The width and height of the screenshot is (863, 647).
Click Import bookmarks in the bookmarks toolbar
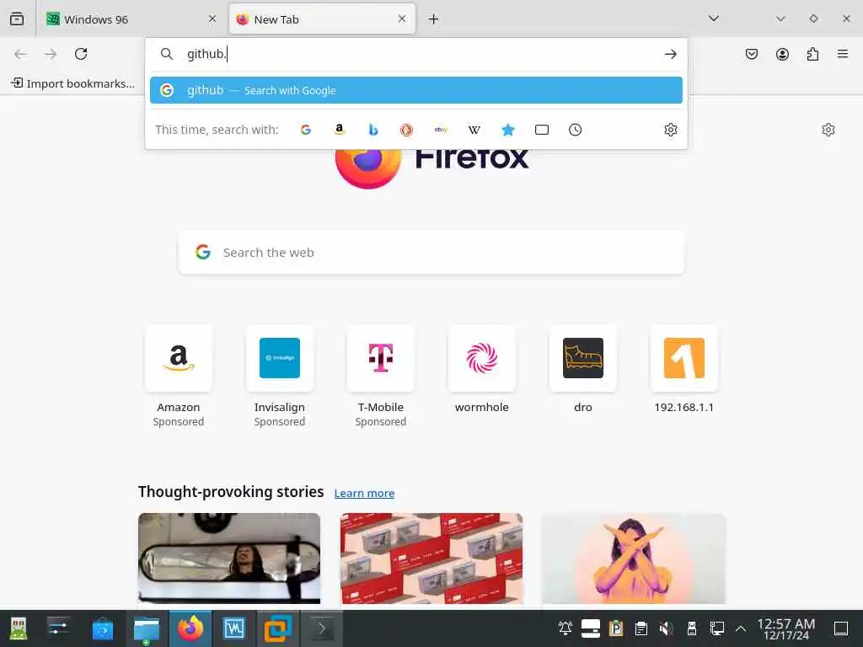(x=72, y=83)
